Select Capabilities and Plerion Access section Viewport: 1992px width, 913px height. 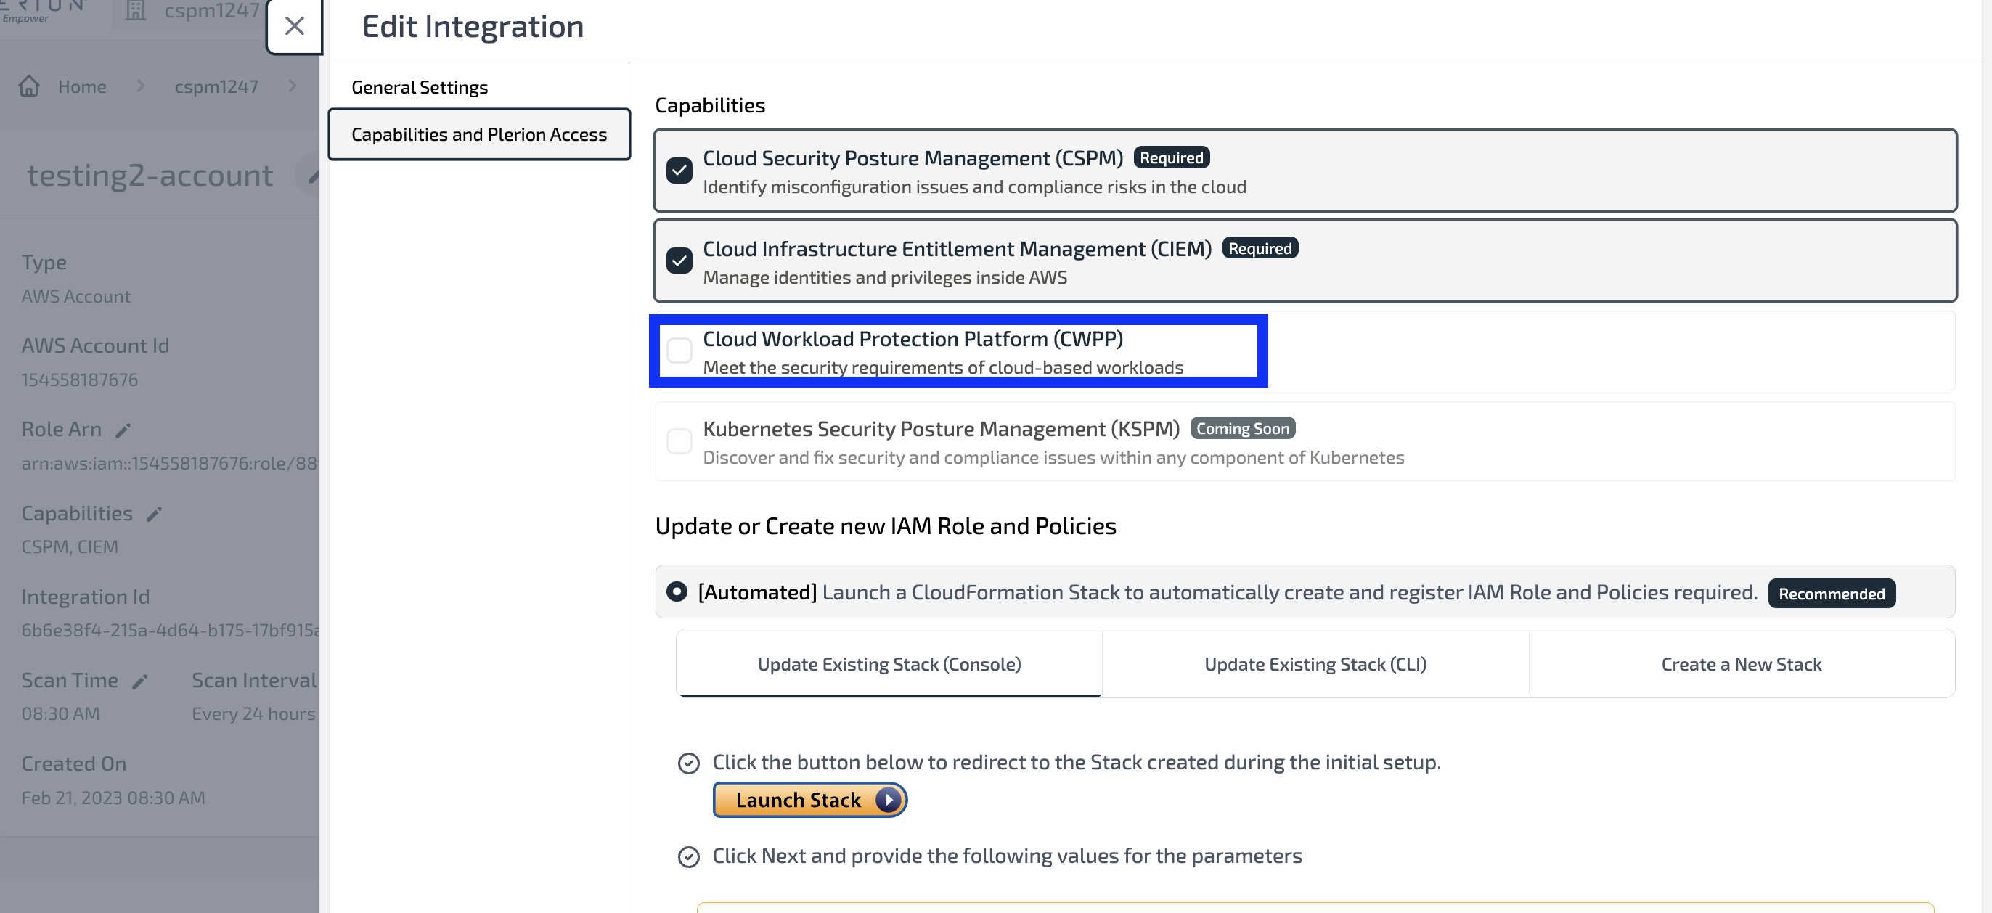pos(478,134)
